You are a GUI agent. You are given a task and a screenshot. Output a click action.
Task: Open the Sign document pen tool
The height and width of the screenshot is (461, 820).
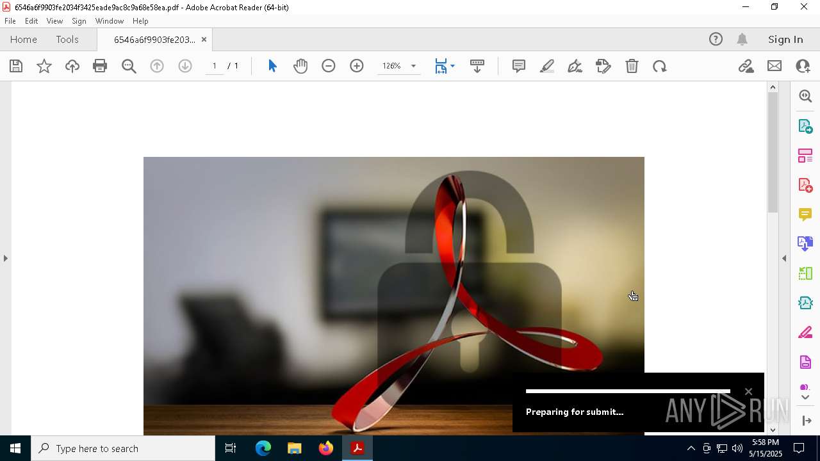575,66
